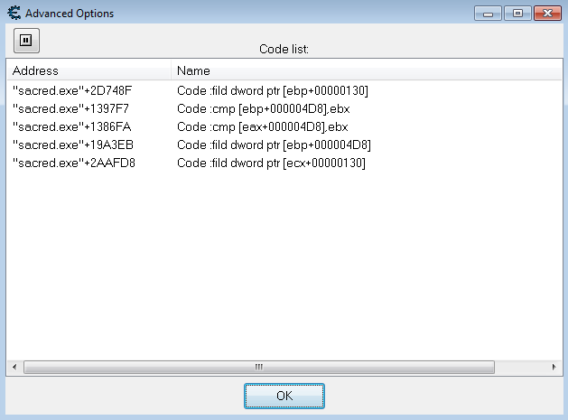
Task: Click the horizontal scrollbar left arrow
Action: coord(14,367)
